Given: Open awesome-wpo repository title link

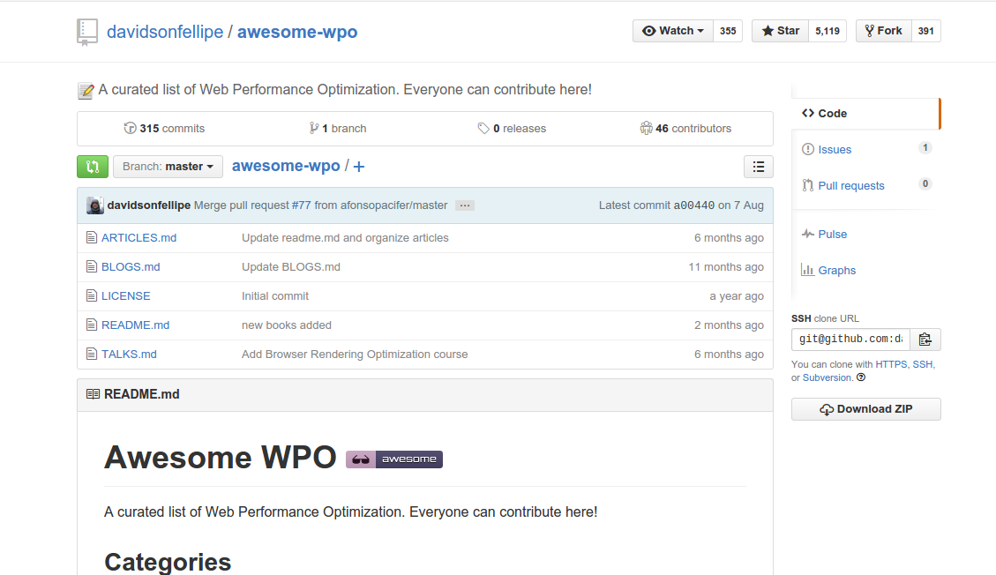Looking at the screenshot, I should click(297, 32).
